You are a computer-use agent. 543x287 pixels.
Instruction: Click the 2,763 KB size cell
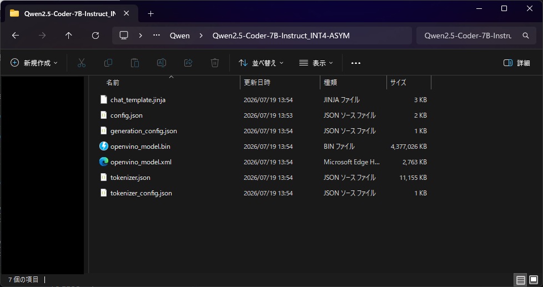tap(415, 162)
